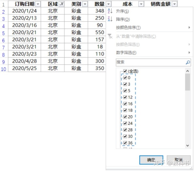Uncheck the value 12 checkbox
The image size is (194, 171).
pos(125,97)
